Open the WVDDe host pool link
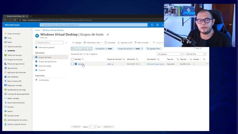 pyautogui.click(x=81, y=64)
